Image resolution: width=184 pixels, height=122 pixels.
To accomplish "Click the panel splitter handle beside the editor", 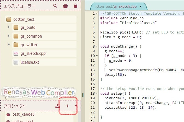I will coord(83,95).
